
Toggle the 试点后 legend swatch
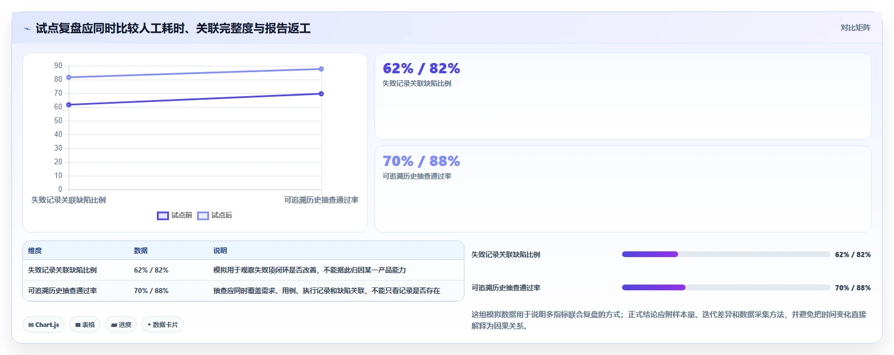click(x=203, y=216)
